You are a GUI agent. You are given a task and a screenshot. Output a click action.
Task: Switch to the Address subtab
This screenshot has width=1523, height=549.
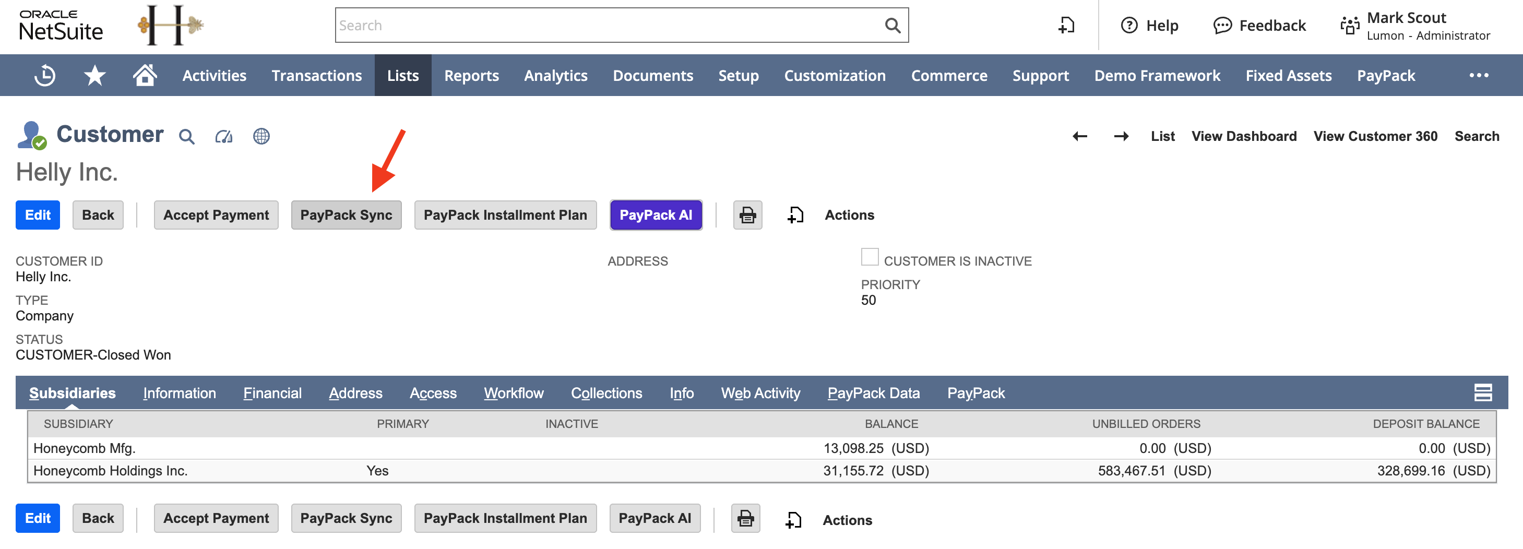point(355,393)
